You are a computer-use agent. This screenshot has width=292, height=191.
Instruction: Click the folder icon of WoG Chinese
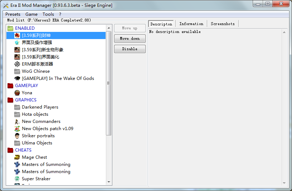pos(17,71)
